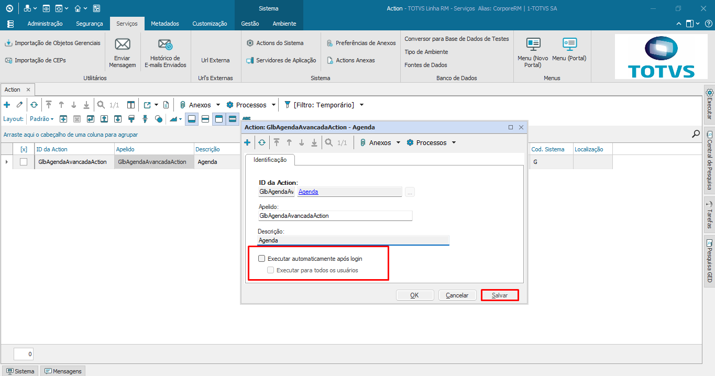715x376 pixels.
Task: Follow the Agenda link next to ID da Action
Action: (309, 192)
